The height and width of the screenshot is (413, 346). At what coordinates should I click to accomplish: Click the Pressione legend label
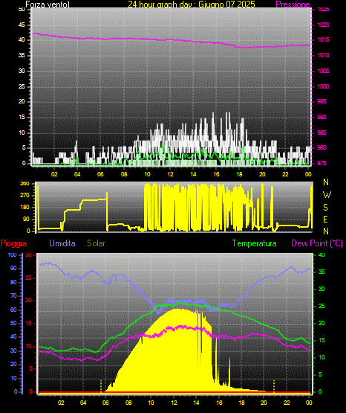[x=293, y=4]
